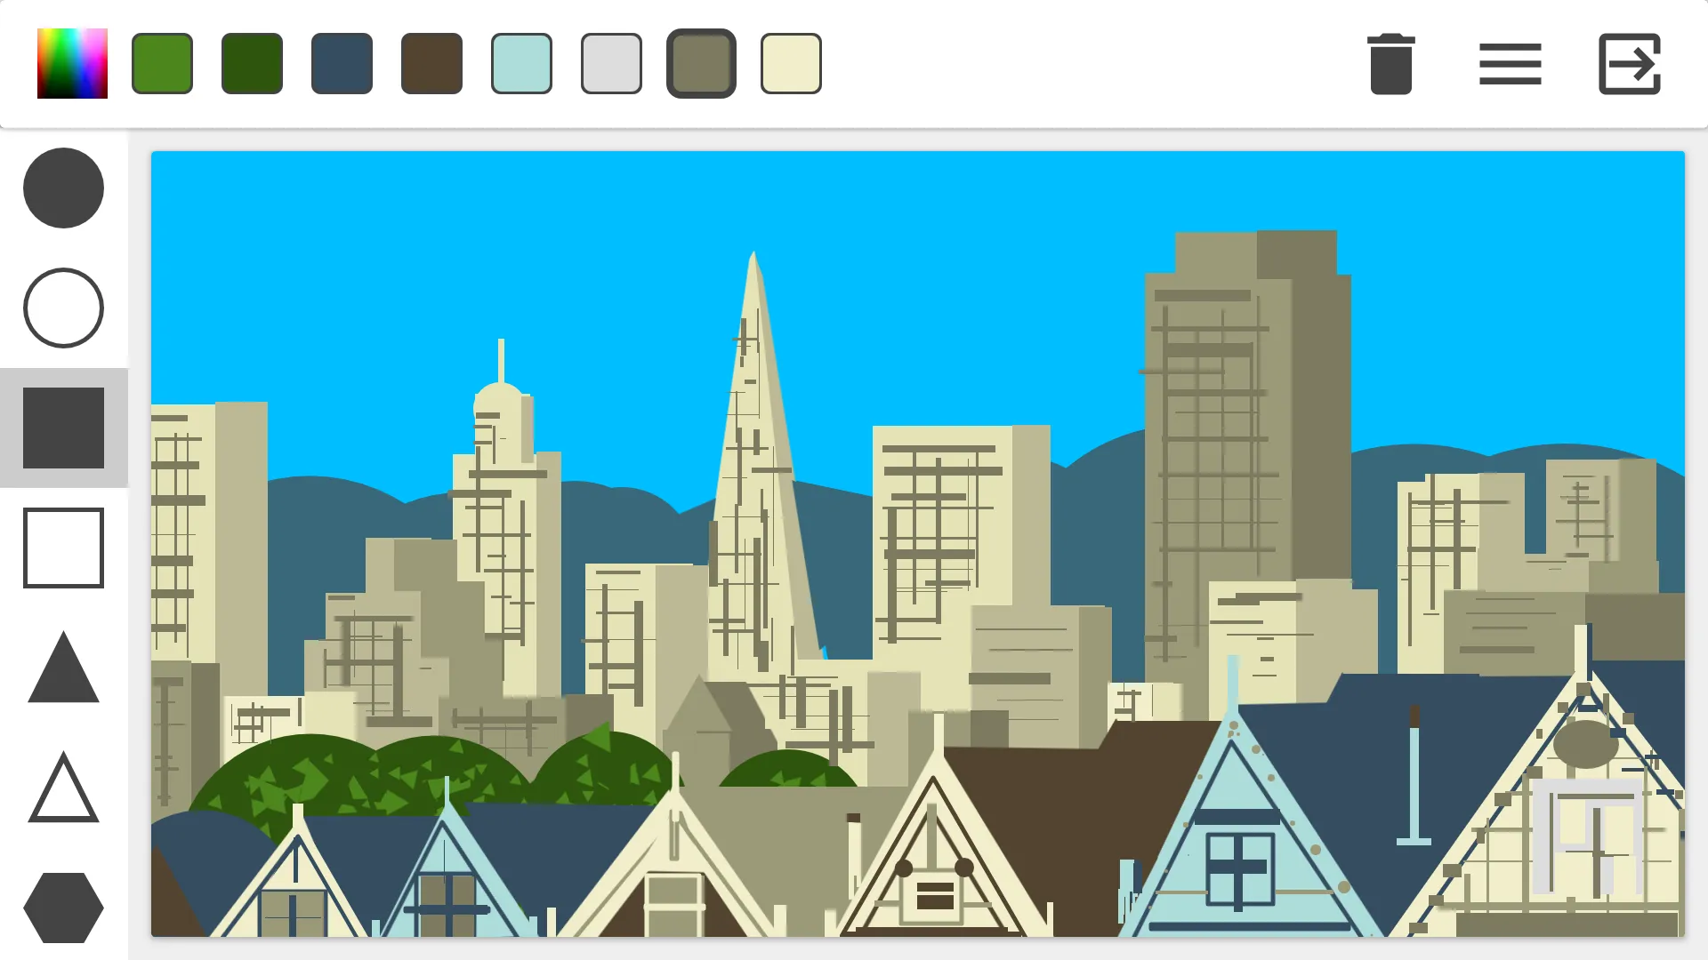Open the hamburger menu
This screenshot has width=1708, height=960.
pos(1511,64)
